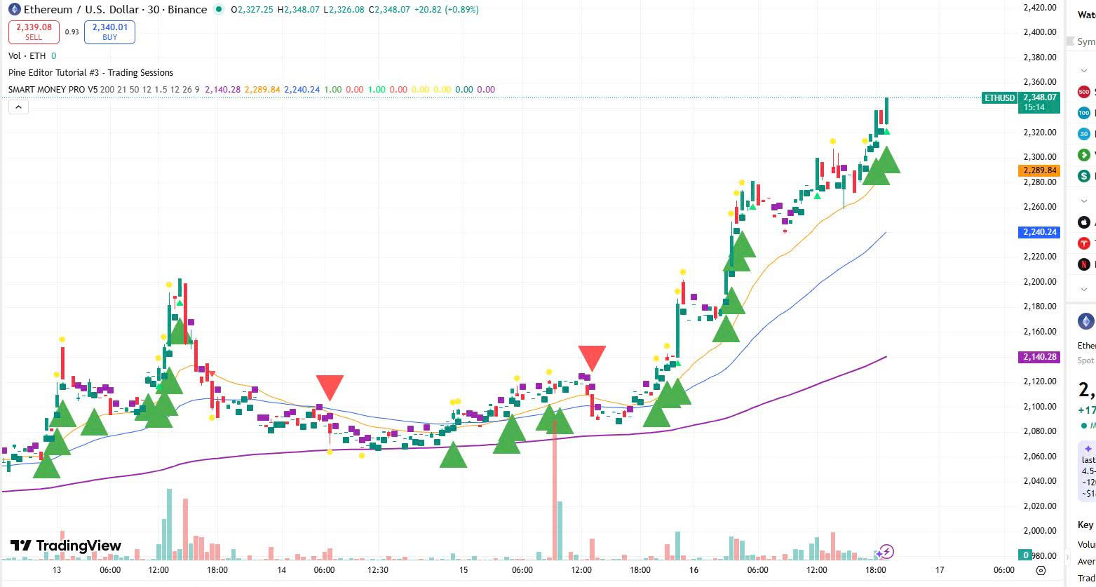This screenshot has height=587, width=1096.
Task: Select the Tesla stock icon in watchlist
Action: pos(1084,243)
